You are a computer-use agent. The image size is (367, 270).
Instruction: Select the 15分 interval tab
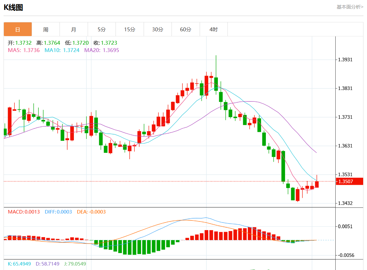[x=130, y=29]
